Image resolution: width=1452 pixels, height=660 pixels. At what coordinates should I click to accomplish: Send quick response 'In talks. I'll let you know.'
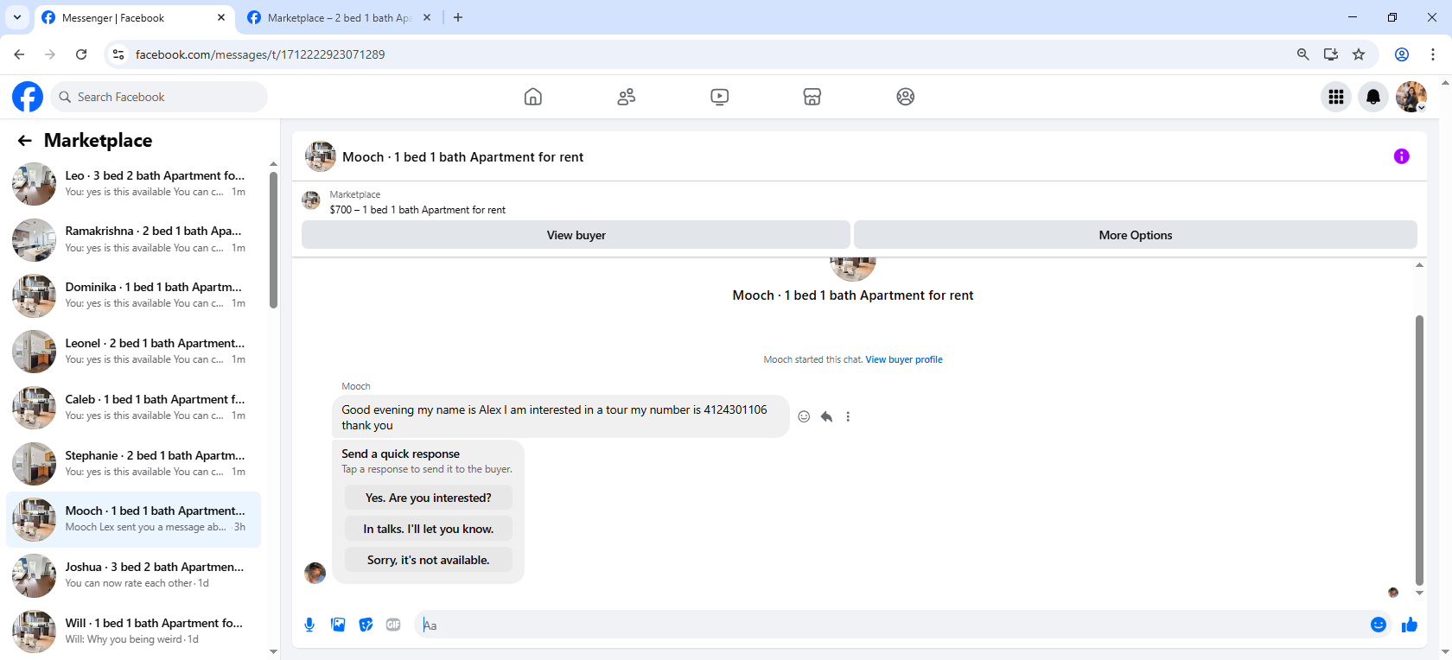[x=429, y=529]
